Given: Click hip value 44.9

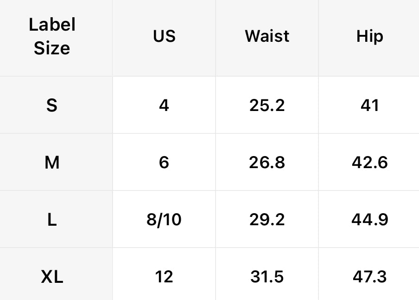Looking at the screenshot, I should pos(369,220).
